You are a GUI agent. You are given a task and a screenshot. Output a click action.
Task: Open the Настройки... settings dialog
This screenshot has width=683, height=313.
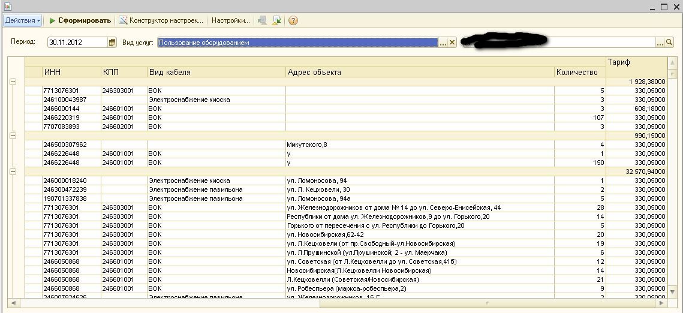231,20
